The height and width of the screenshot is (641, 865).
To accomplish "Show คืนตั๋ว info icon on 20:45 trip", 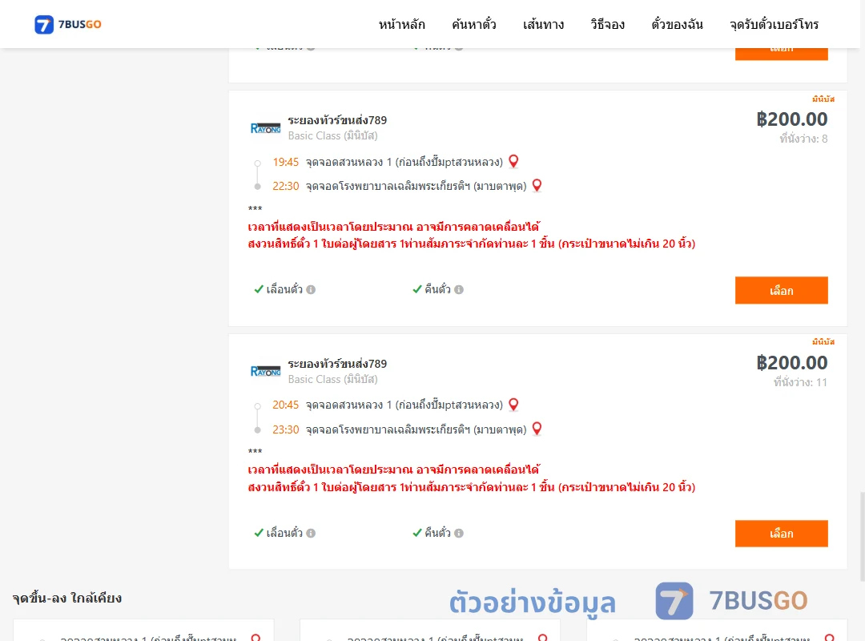I will 459,533.
